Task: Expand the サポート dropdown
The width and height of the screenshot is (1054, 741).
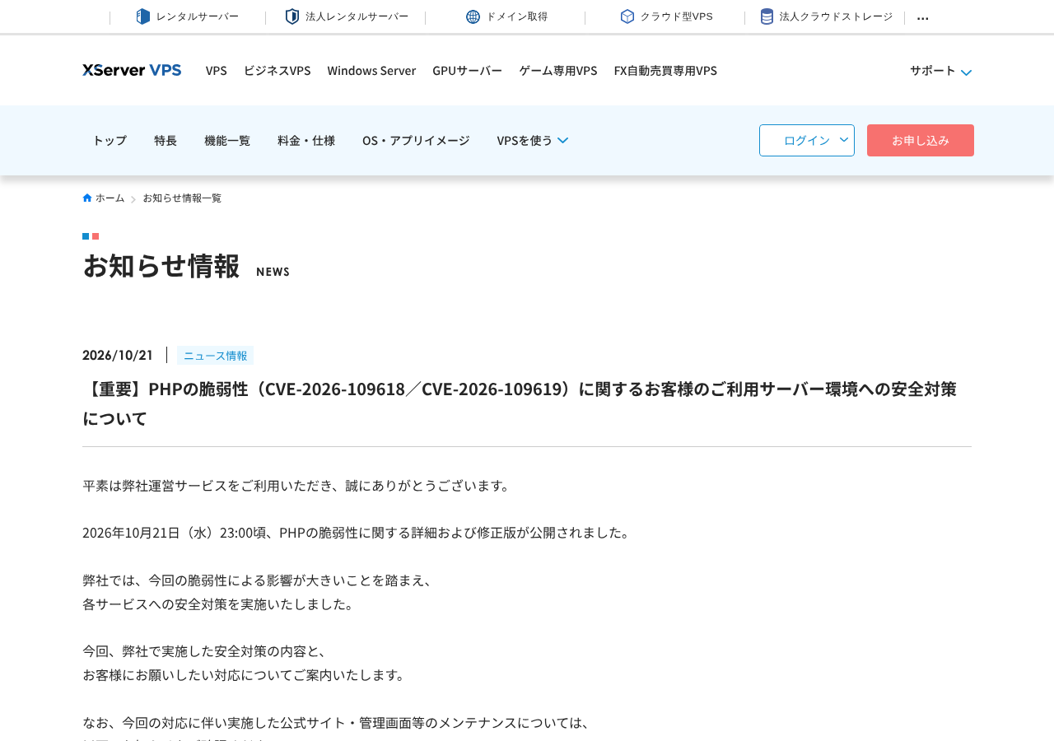Action: 940,71
